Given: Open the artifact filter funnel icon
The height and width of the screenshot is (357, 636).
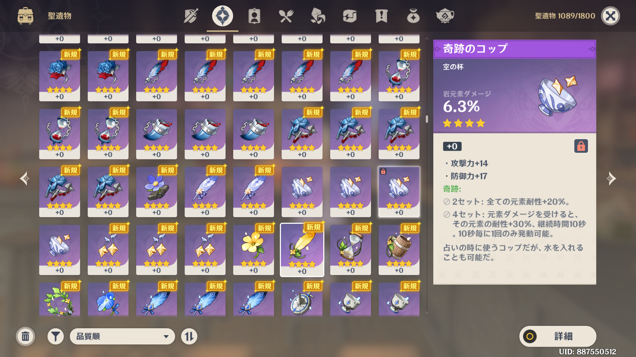Looking at the screenshot, I should tap(56, 337).
